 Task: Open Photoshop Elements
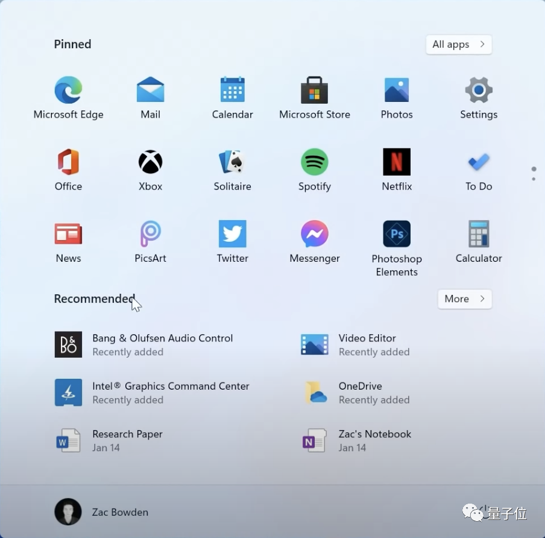pos(397,248)
